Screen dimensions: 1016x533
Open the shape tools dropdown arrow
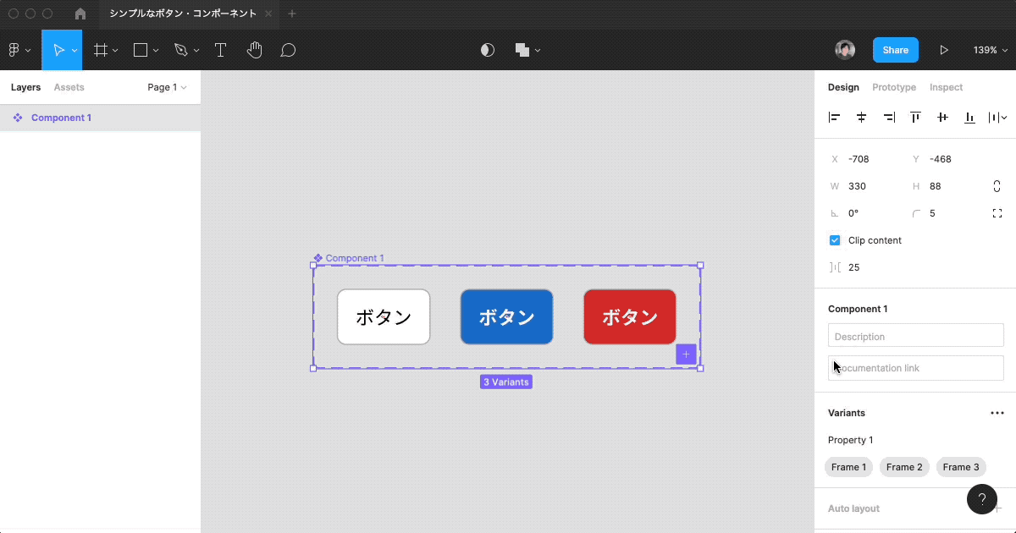(156, 51)
